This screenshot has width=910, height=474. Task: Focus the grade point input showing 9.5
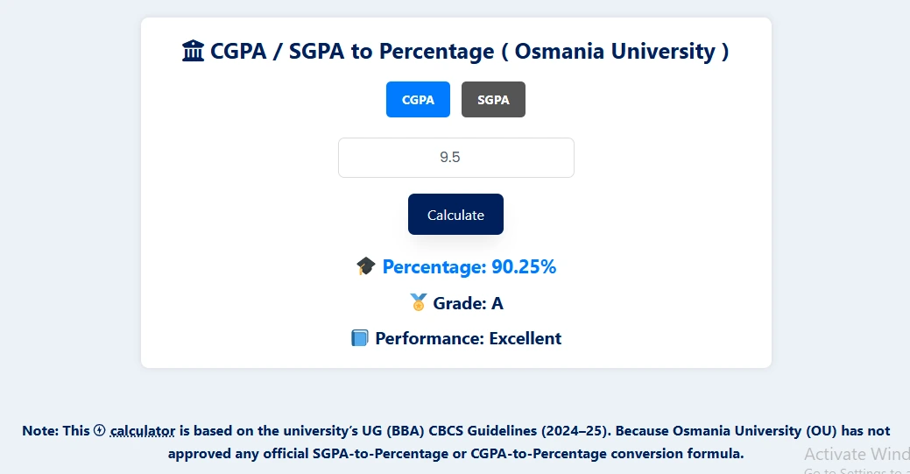point(455,158)
